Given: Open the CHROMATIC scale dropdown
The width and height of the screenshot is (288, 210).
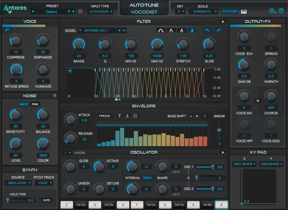Looking at the screenshot, I should pos(203,12).
